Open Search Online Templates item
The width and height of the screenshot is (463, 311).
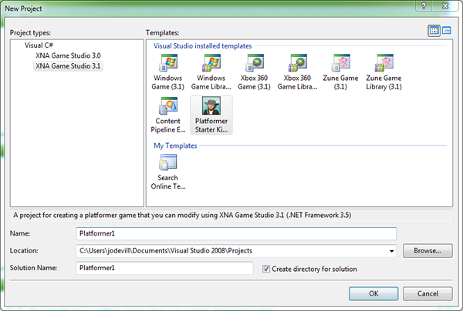coord(168,172)
